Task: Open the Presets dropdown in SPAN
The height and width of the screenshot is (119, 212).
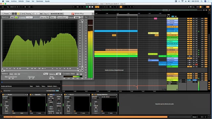Action: pos(7,14)
